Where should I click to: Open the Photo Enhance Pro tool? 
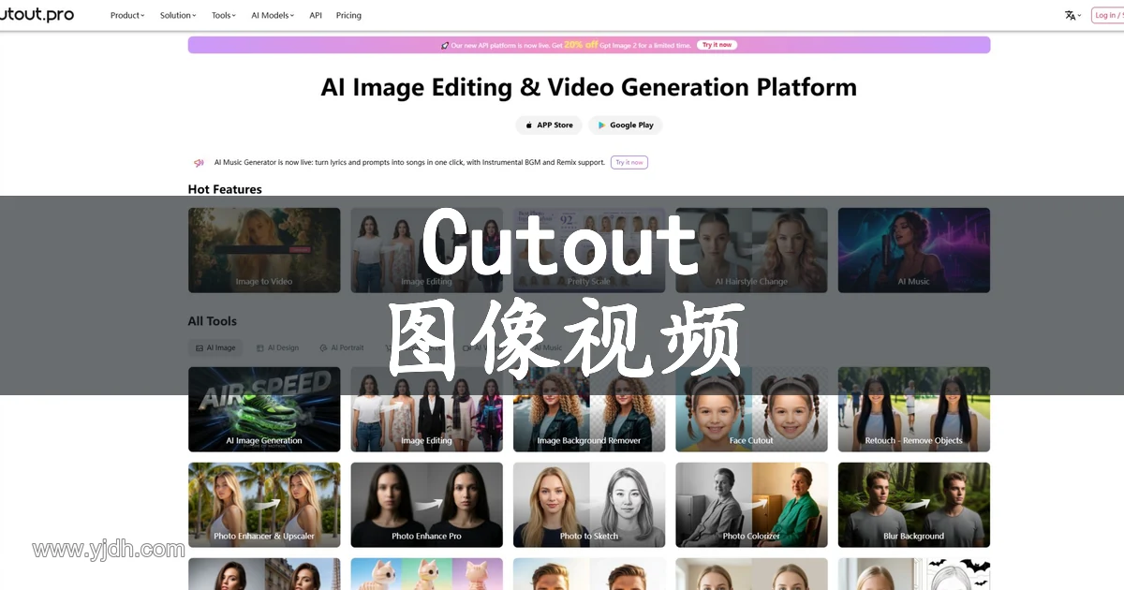click(426, 505)
